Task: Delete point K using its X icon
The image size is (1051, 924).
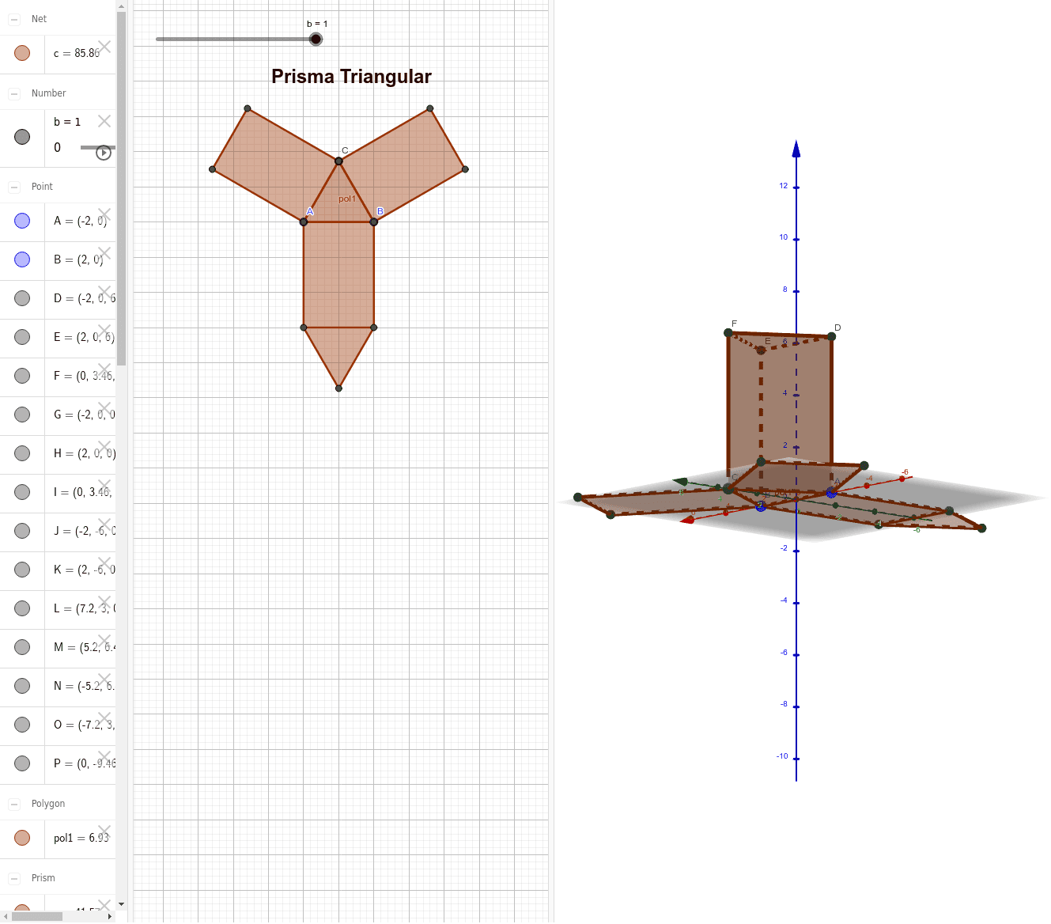Action: click(104, 564)
